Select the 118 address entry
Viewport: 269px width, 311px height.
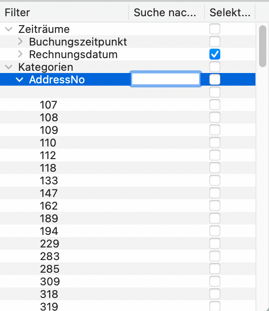(x=48, y=168)
